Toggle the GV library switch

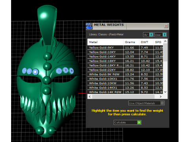(148, 35)
